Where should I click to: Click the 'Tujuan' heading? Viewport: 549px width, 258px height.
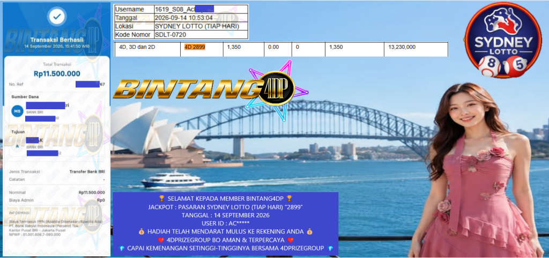[17, 132]
